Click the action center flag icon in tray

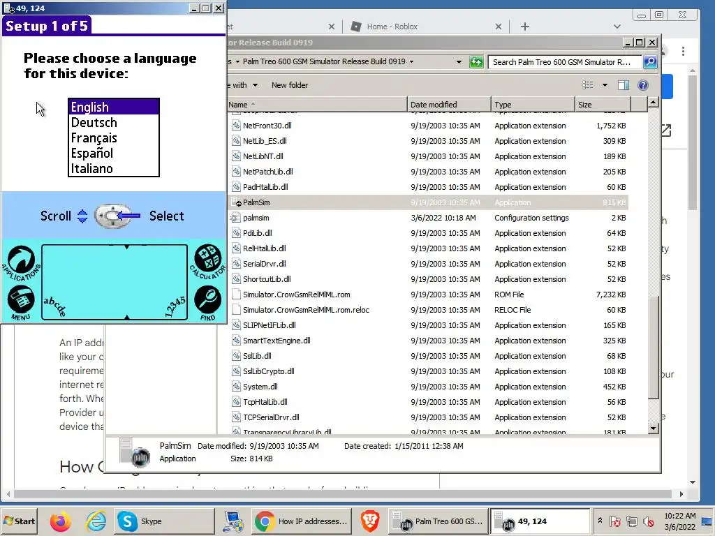point(614,521)
